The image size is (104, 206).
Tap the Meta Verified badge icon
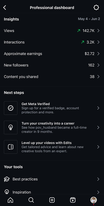(11, 108)
